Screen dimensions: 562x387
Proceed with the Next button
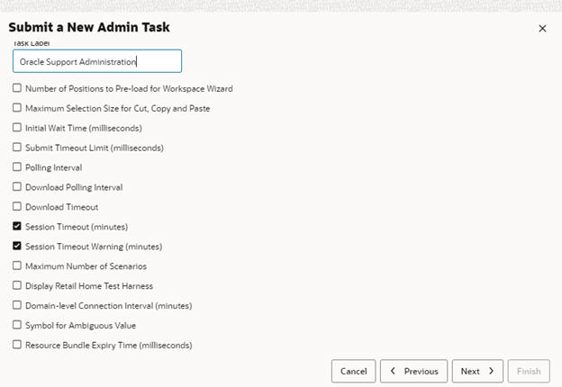(x=477, y=371)
